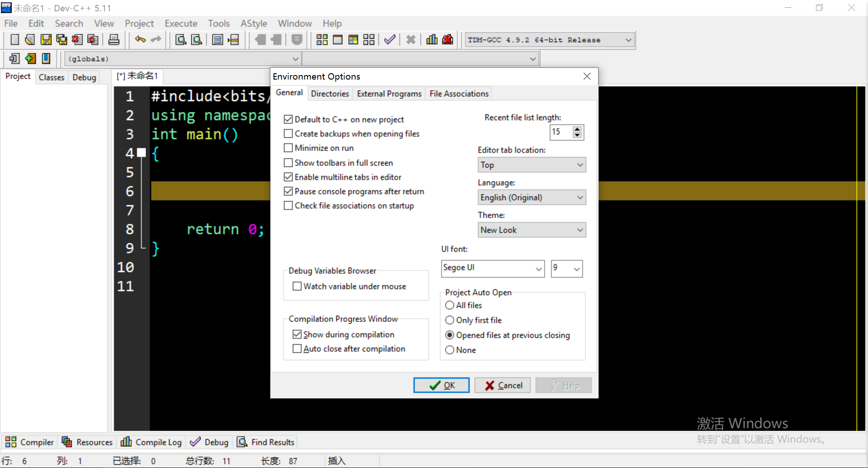Screen dimensions: 868x468
Task: Open the TDM-GCC compiler set dropdown
Action: click(550, 40)
